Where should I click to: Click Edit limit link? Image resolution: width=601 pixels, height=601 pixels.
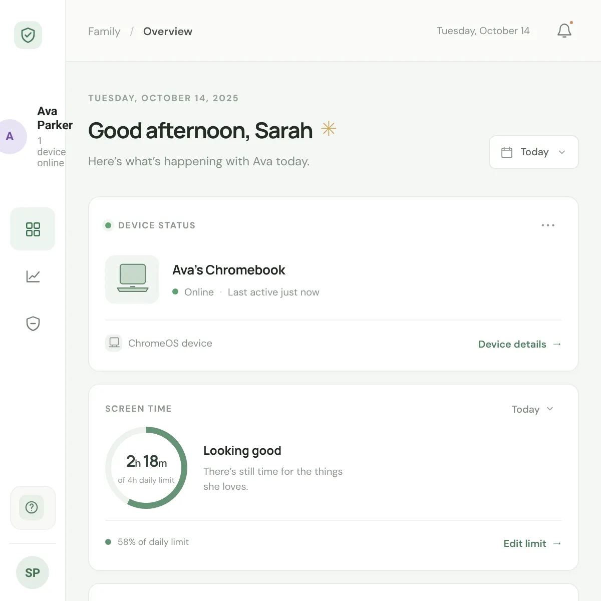(x=532, y=543)
